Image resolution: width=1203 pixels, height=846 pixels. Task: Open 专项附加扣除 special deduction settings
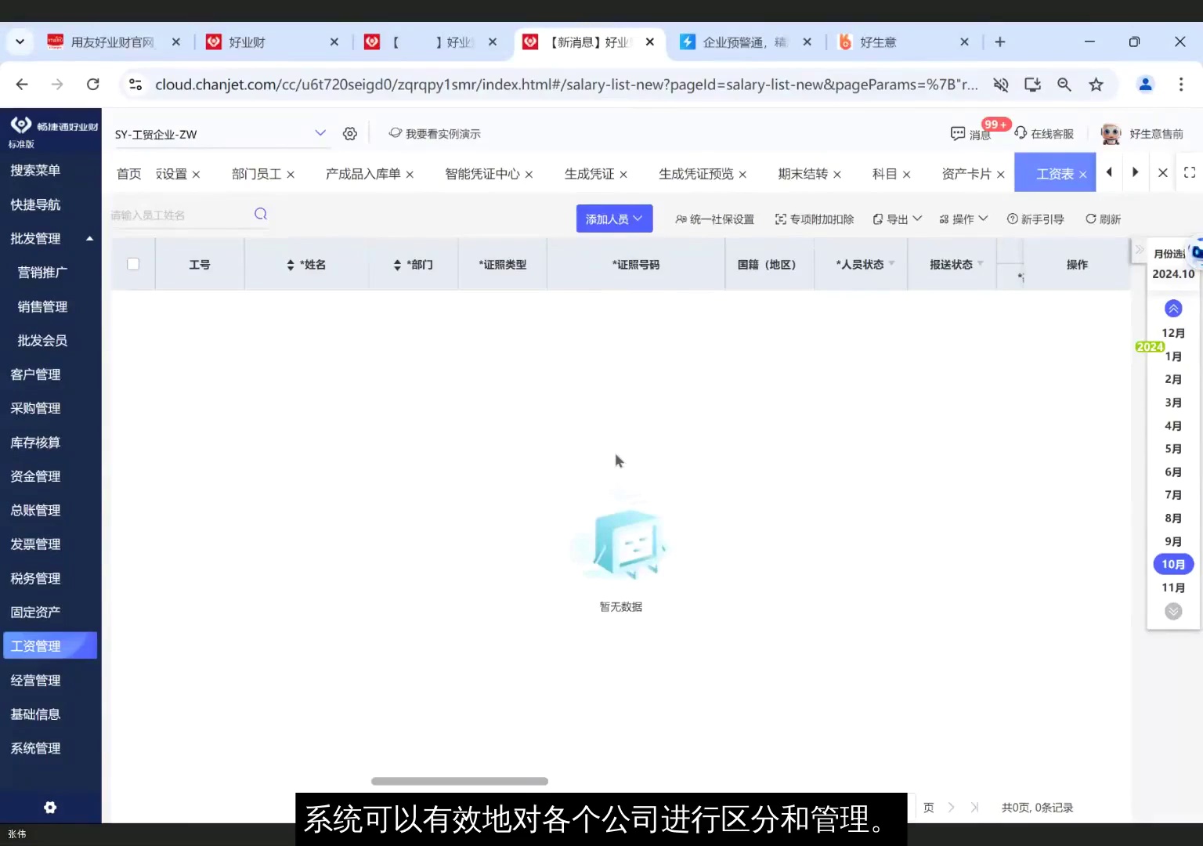coord(814,219)
